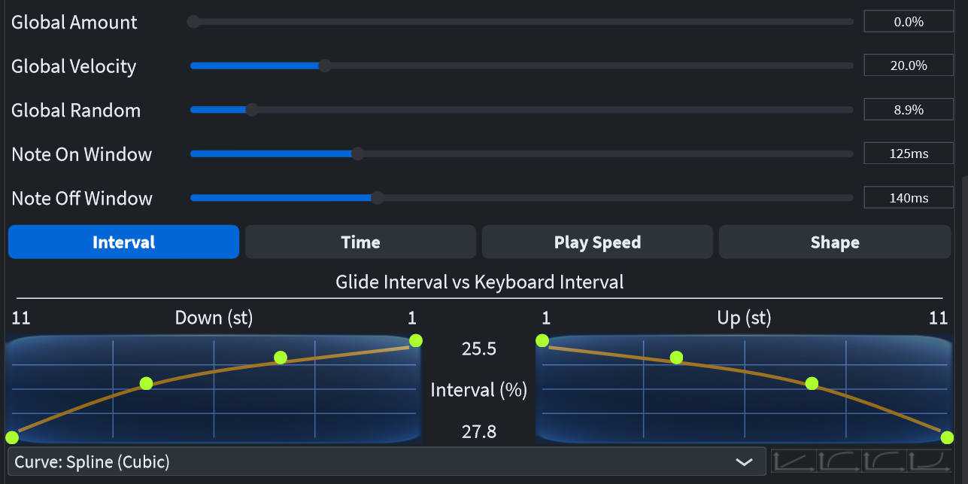The height and width of the screenshot is (484, 968).
Task: Select the linear curve preset icon
Action: pyautogui.click(x=794, y=461)
